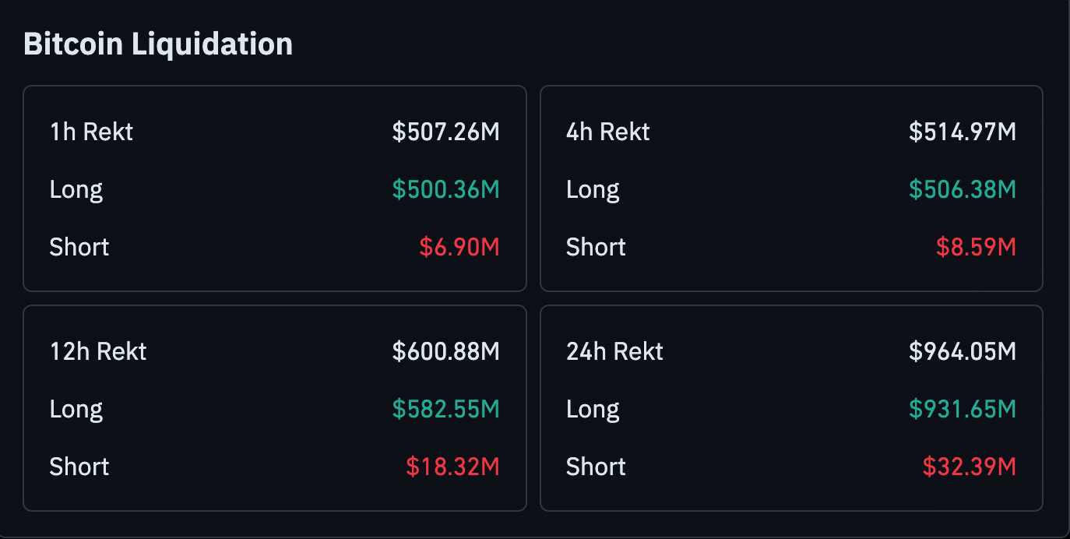Click the 12h Long value $582.55M
This screenshot has height=539, width=1070.
(x=445, y=410)
